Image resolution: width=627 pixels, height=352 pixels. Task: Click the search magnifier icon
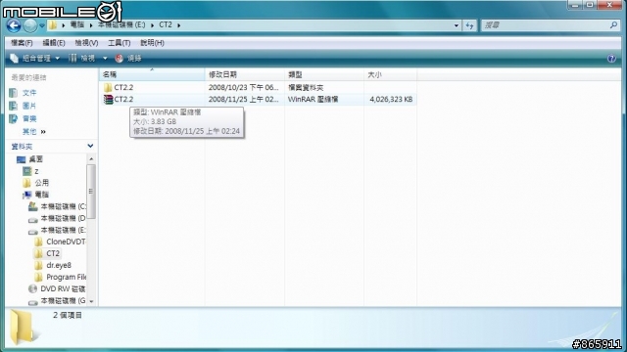point(614,25)
